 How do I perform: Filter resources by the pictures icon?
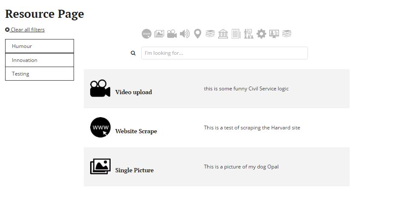(x=159, y=34)
